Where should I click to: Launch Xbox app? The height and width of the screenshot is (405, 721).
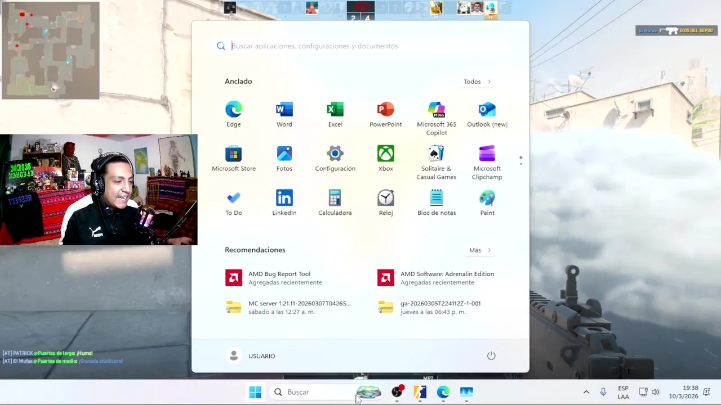[x=386, y=159]
